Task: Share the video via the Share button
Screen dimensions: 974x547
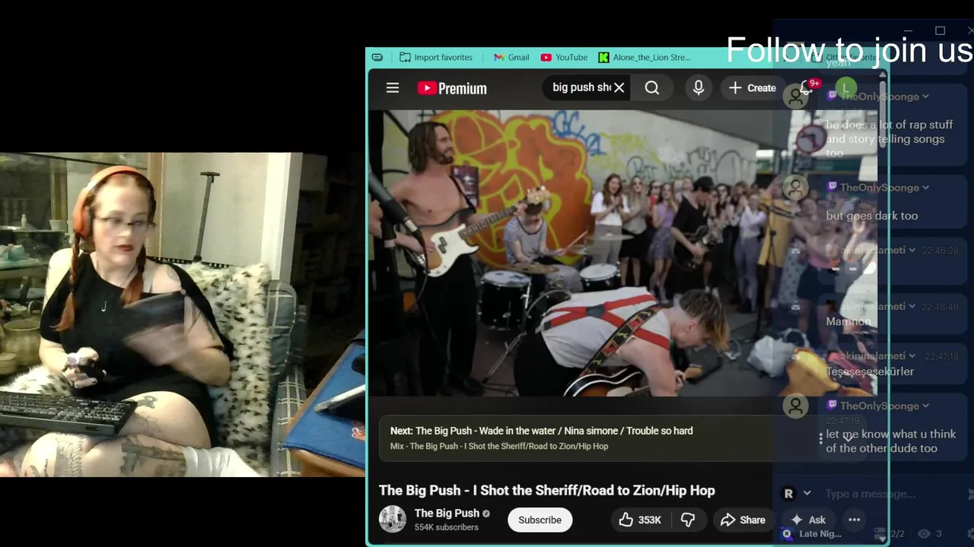Action: [743, 520]
